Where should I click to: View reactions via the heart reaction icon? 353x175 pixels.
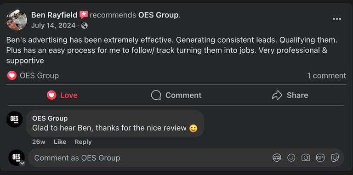pos(11,76)
